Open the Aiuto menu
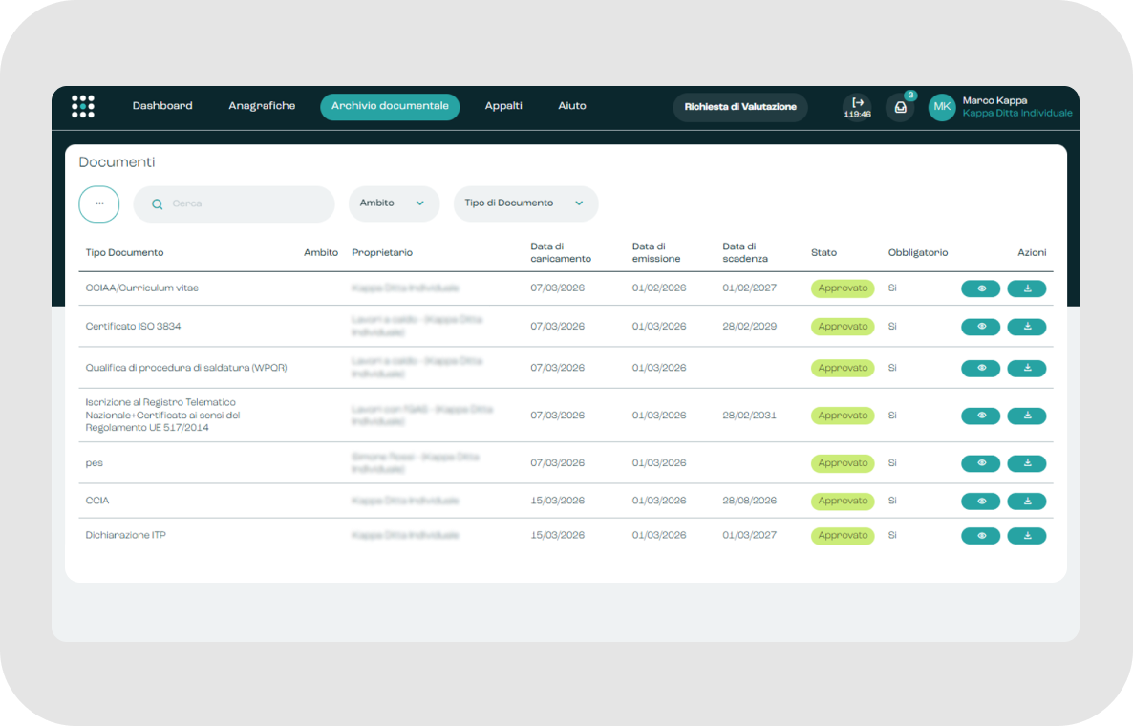This screenshot has width=1133, height=726. coord(571,106)
